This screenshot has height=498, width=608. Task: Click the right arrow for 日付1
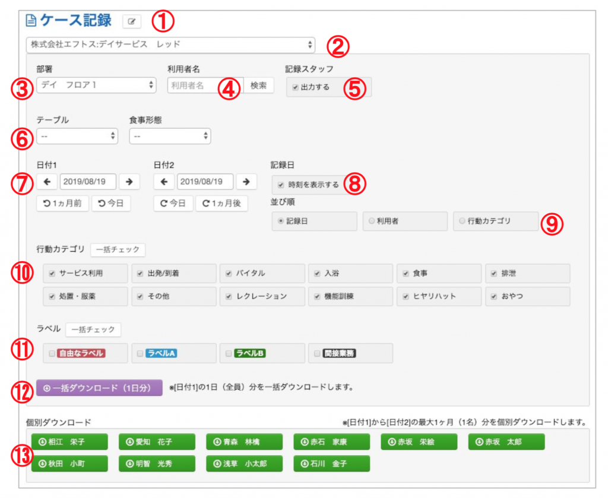pos(129,182)
